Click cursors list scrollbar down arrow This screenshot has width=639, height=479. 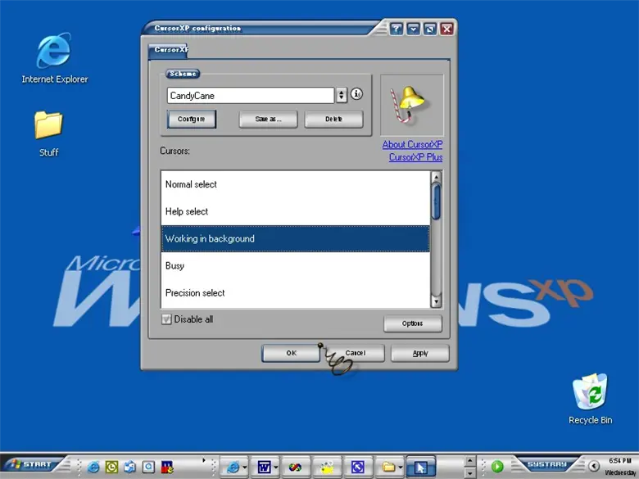click(x=436, y=302)
